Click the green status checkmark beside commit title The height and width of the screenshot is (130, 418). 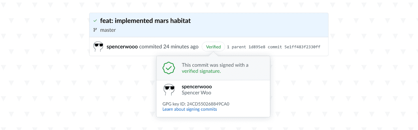pyautogui.click(x=95, y=21)
